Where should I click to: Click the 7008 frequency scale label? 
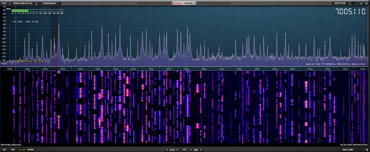point(80,69)
